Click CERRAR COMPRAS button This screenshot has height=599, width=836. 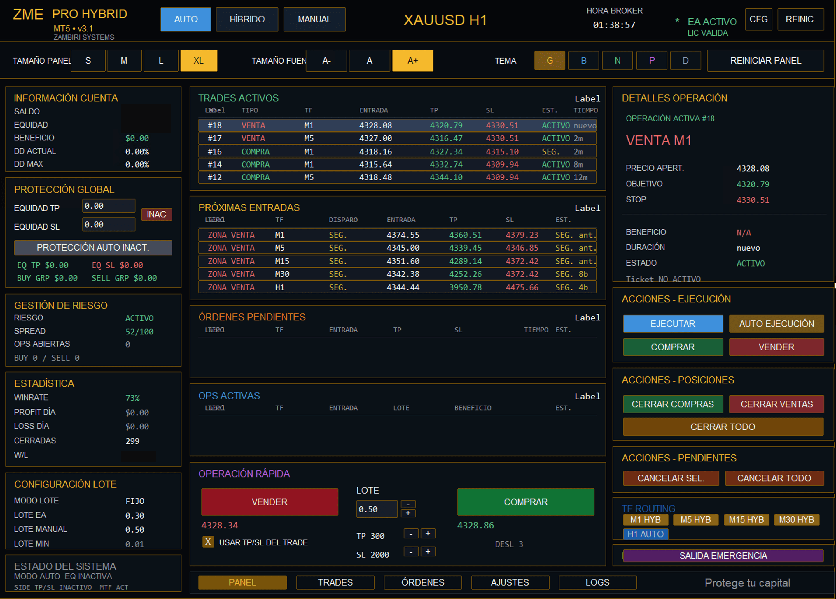(x=673, y=404)
